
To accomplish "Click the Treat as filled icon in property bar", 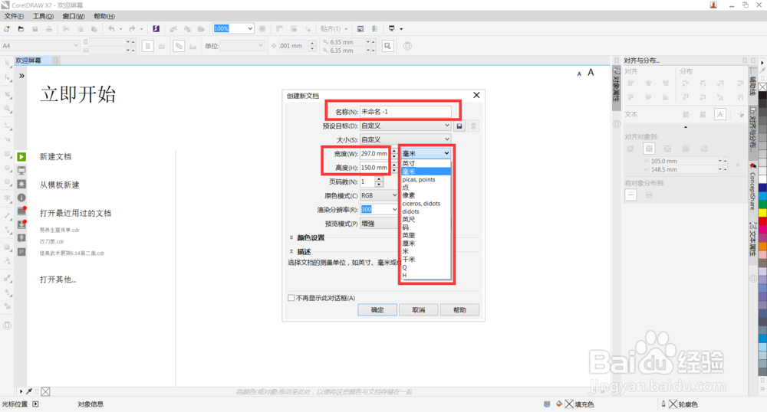I will point(387,46).
